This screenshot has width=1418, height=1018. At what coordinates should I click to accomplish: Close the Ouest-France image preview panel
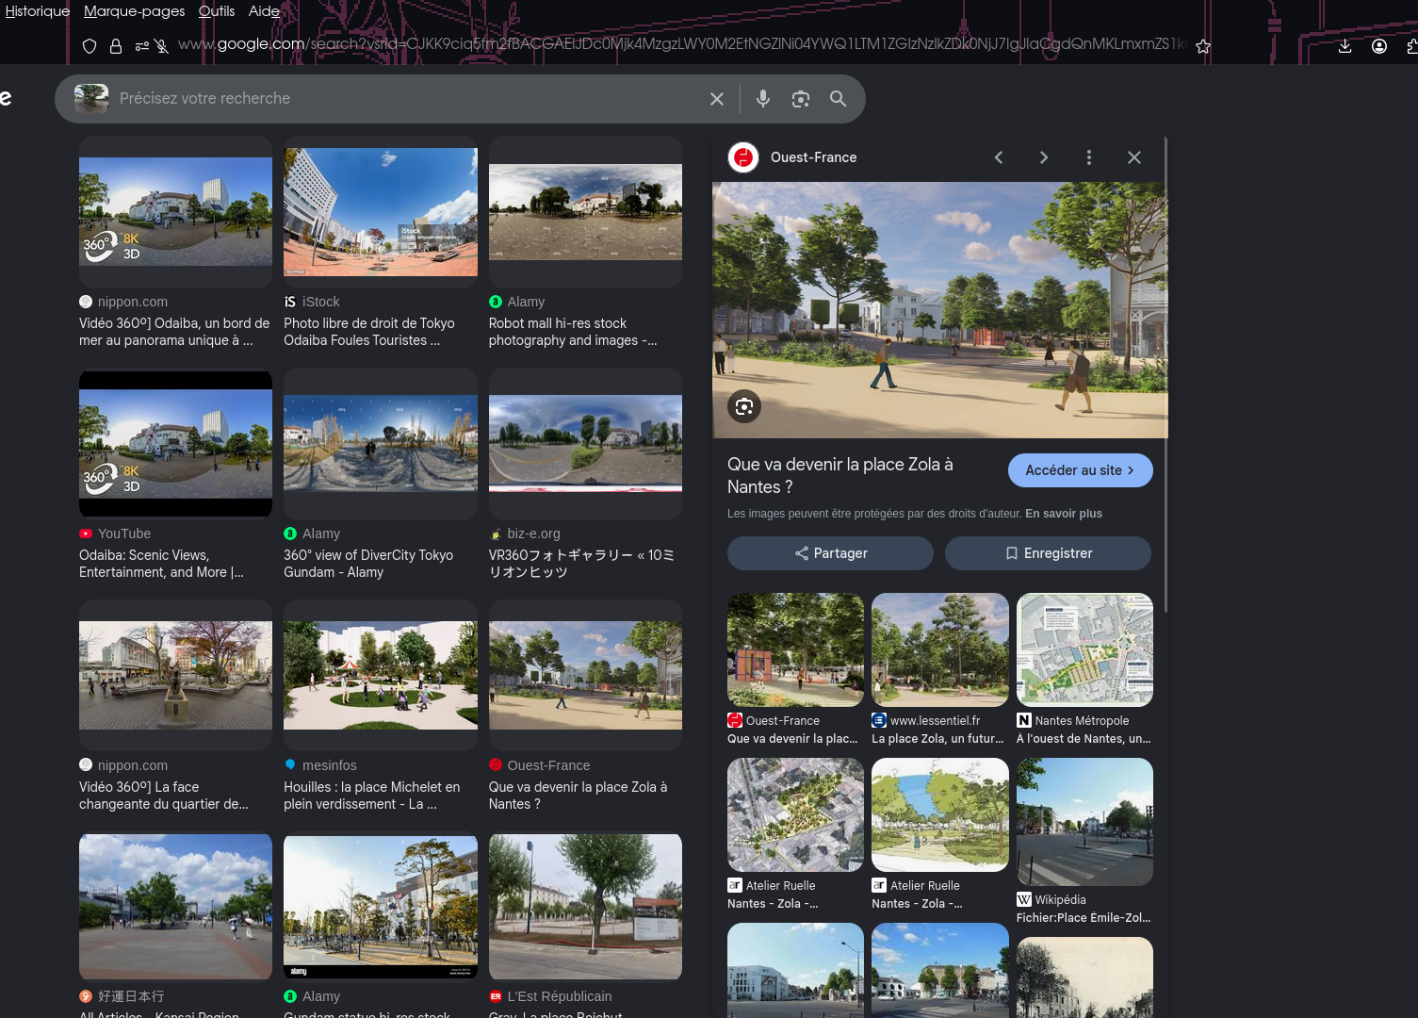click(1134, 157)
